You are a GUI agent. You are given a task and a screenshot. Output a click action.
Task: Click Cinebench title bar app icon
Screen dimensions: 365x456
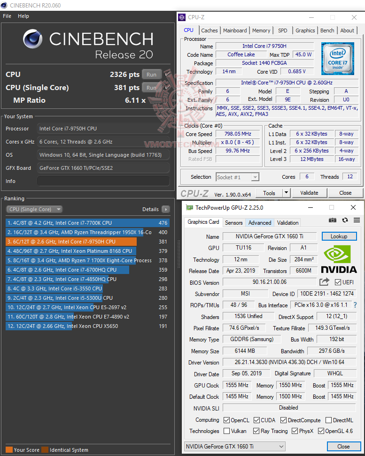4,5
